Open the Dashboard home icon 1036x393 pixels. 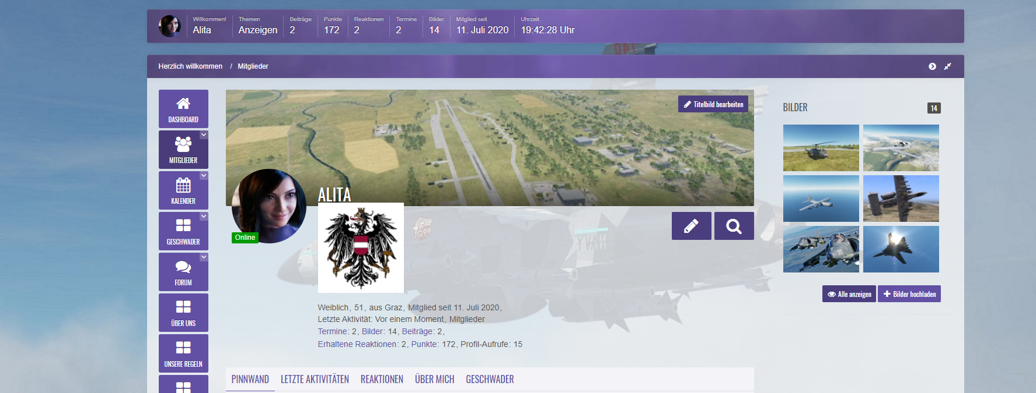tap(183, 109)
